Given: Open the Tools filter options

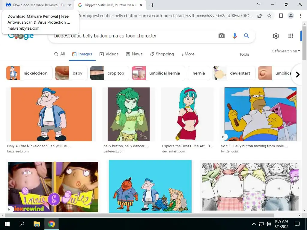Looking at the screenshot, I should pos(244,55).
